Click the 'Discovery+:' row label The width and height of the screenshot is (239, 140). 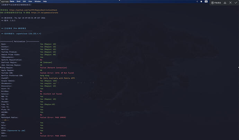coord(7,86)
